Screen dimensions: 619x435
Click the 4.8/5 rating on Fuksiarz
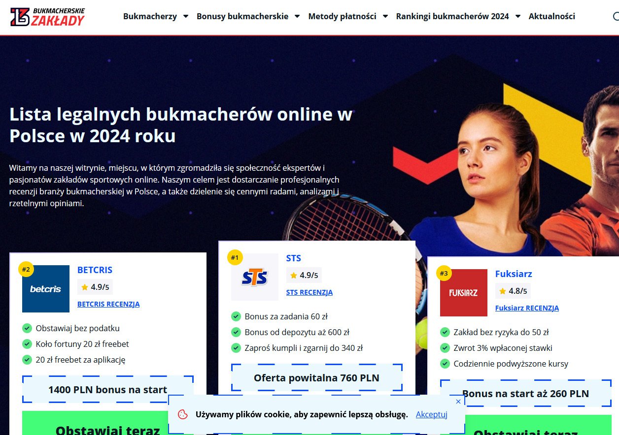[x=513, y=291]
